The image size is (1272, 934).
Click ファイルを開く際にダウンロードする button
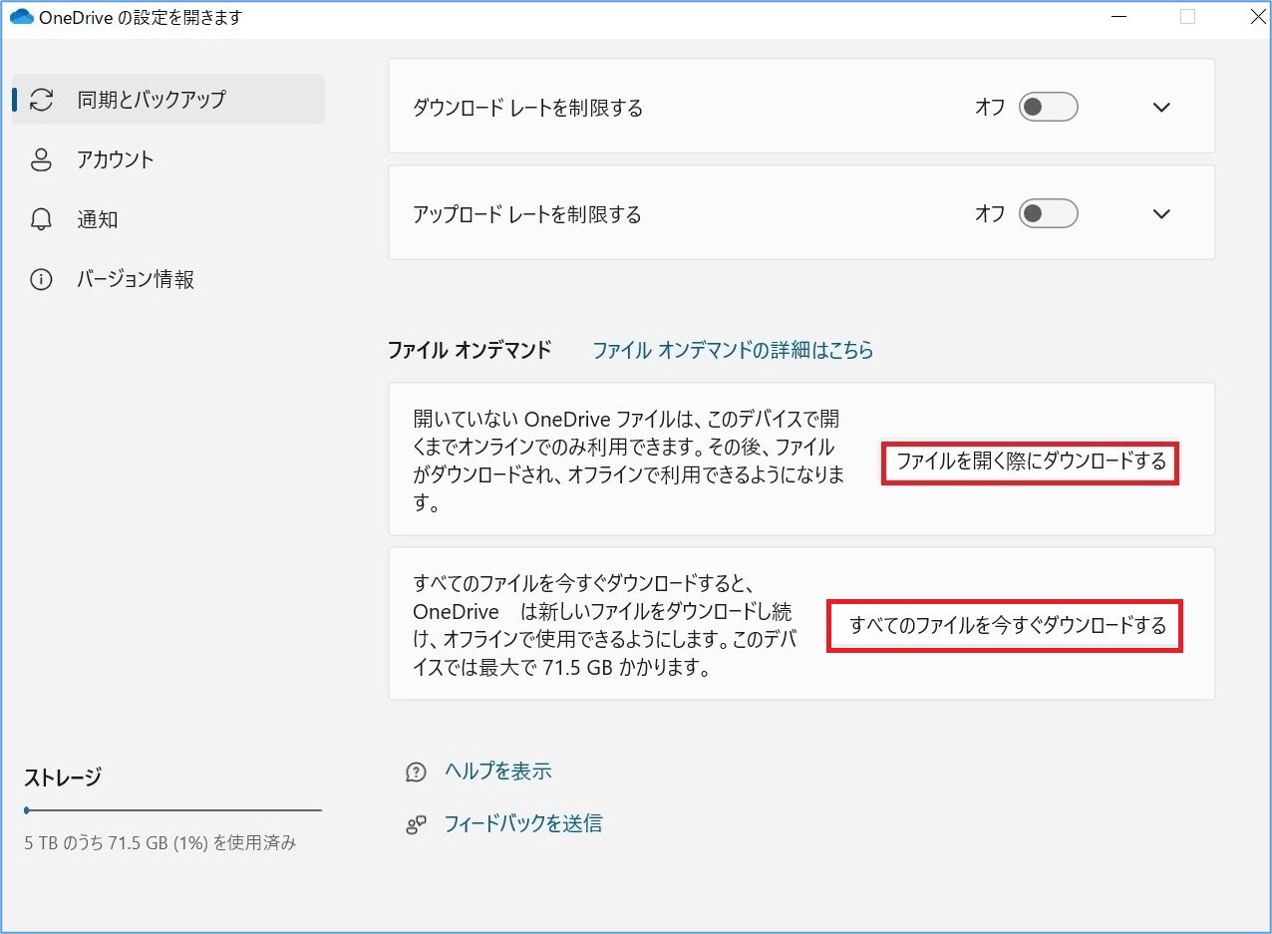click(1029, 463)
